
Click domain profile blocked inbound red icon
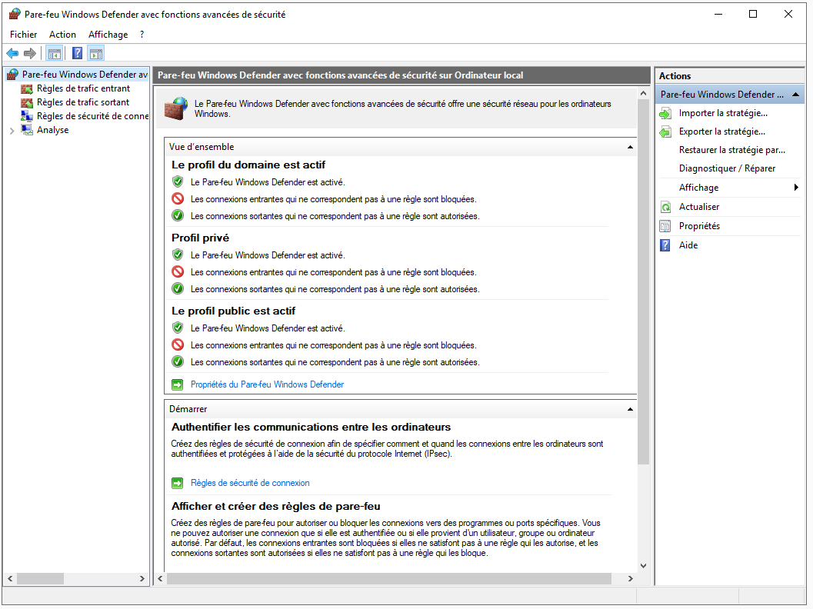tap(178, 198)
